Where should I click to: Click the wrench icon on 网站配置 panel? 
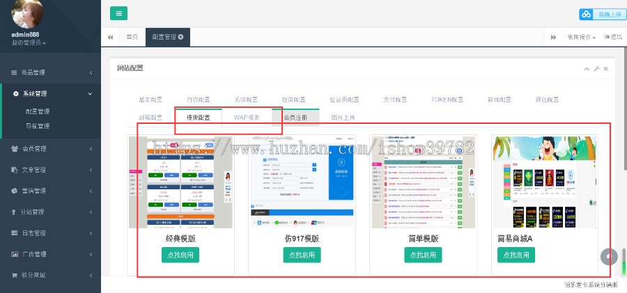point(596,69)
